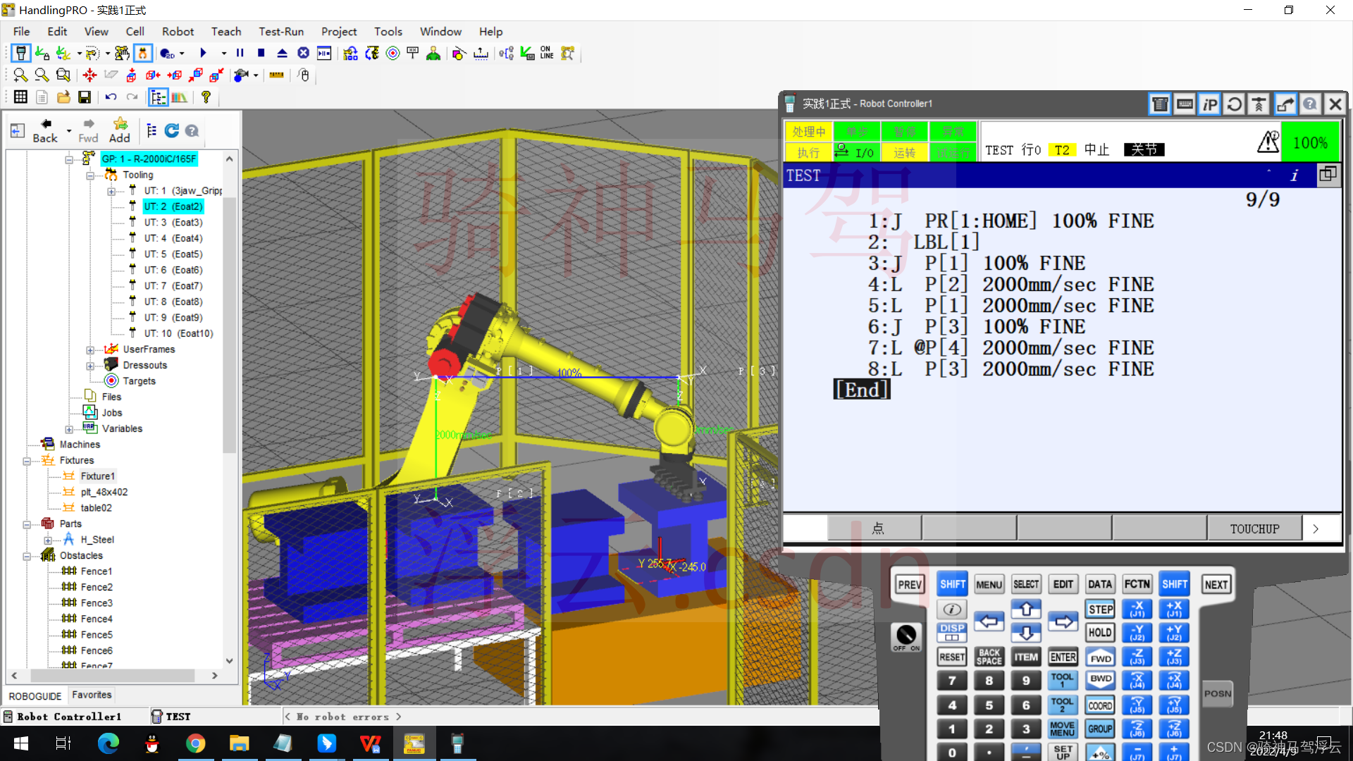This screenshot has height=761, width=1353.
Task: Toggle the navigator tree panel icon
Action: point(159,97)
